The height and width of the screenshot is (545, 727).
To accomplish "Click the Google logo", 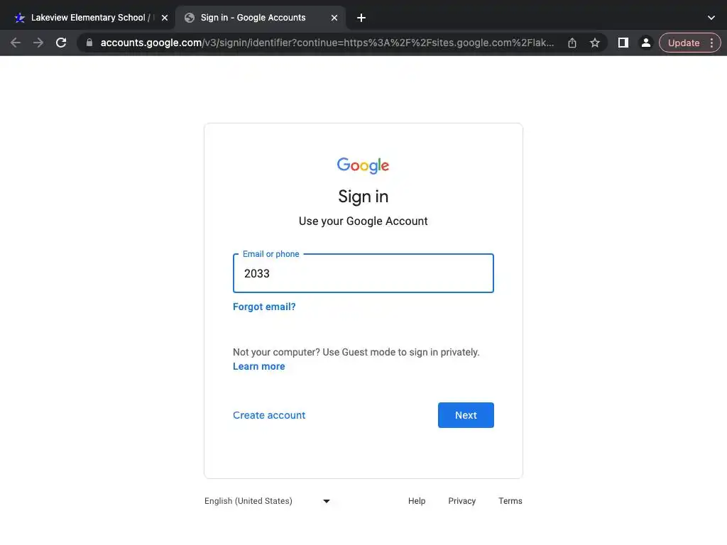I will (363, 165).
